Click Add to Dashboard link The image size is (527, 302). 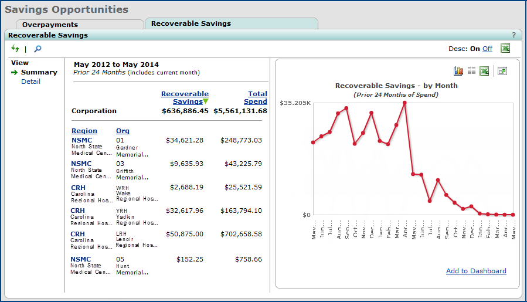476,271
